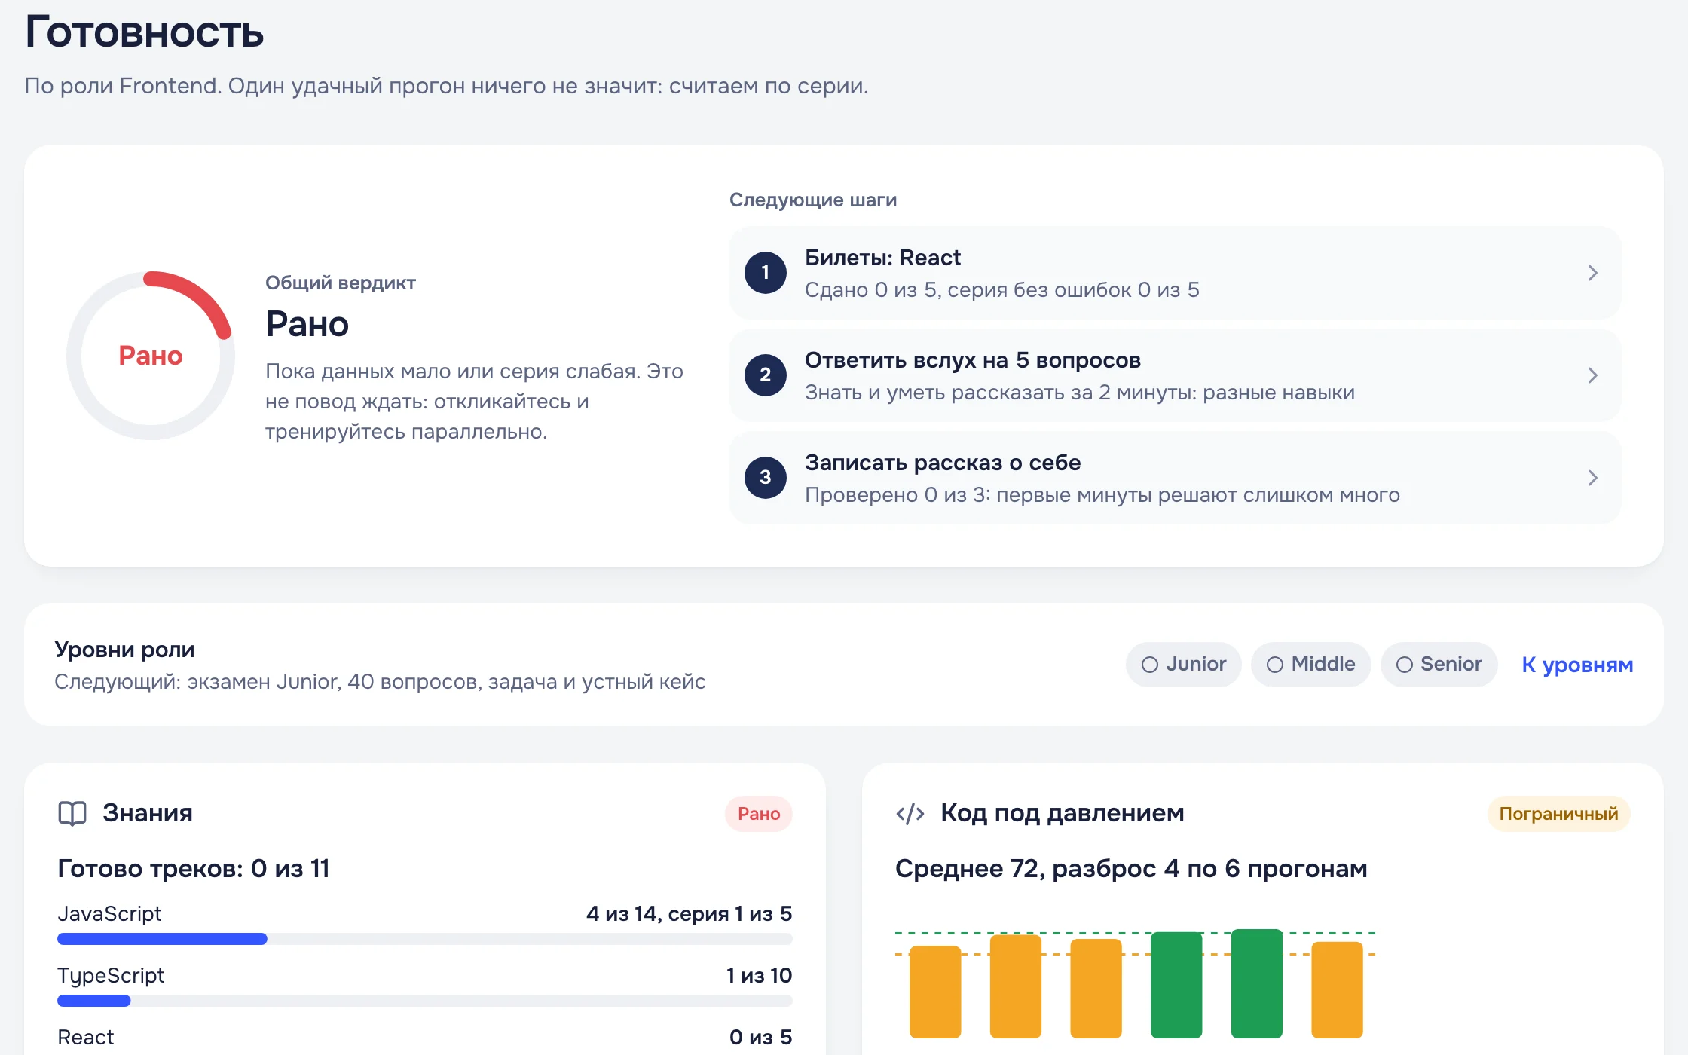Click the tallest green bar in run chart
The image size is (1688, 1055).
tap(1257, 983)
